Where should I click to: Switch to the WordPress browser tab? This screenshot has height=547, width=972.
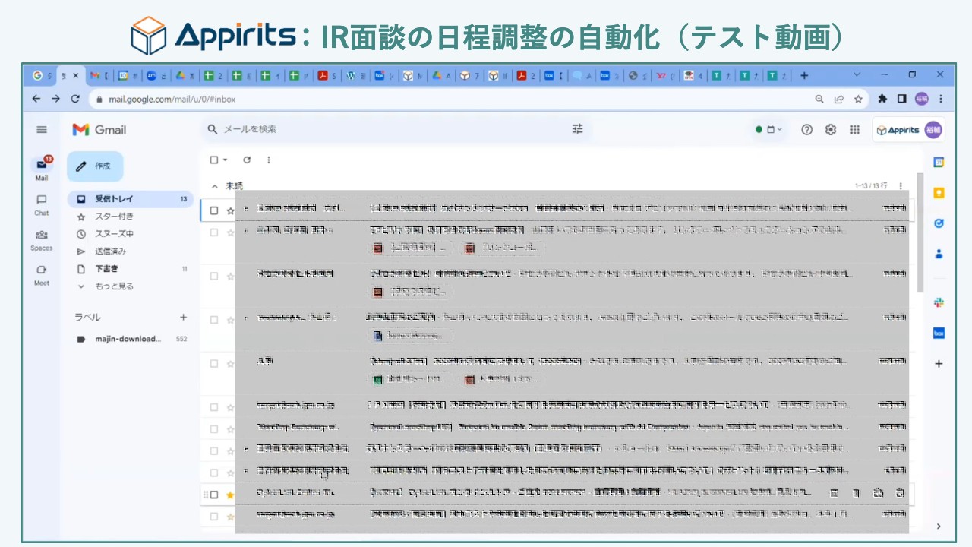pyautogui.click(x=355, y=75)
